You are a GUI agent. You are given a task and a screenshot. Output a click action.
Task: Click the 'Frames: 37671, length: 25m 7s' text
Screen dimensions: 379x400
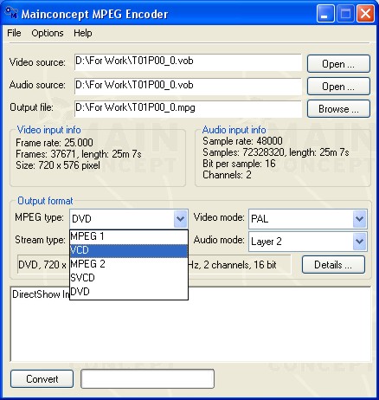(79, 154)
